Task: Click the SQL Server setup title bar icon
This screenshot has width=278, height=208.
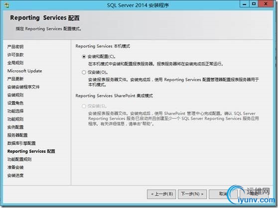Action: point(7,5)
